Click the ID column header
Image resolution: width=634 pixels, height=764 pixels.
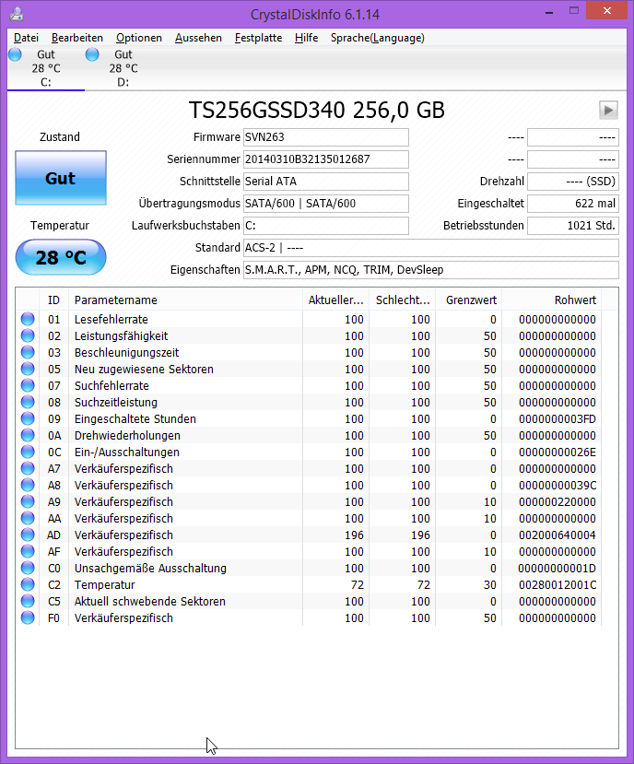53,300
